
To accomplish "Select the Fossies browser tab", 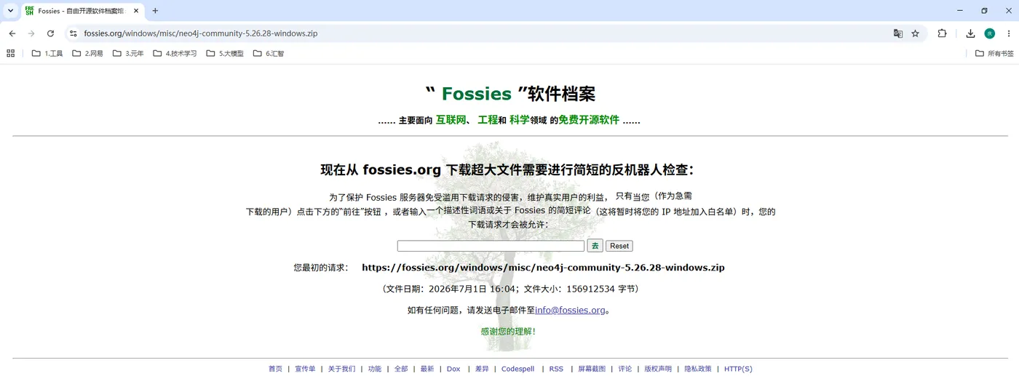I will [x=82, y=11].
